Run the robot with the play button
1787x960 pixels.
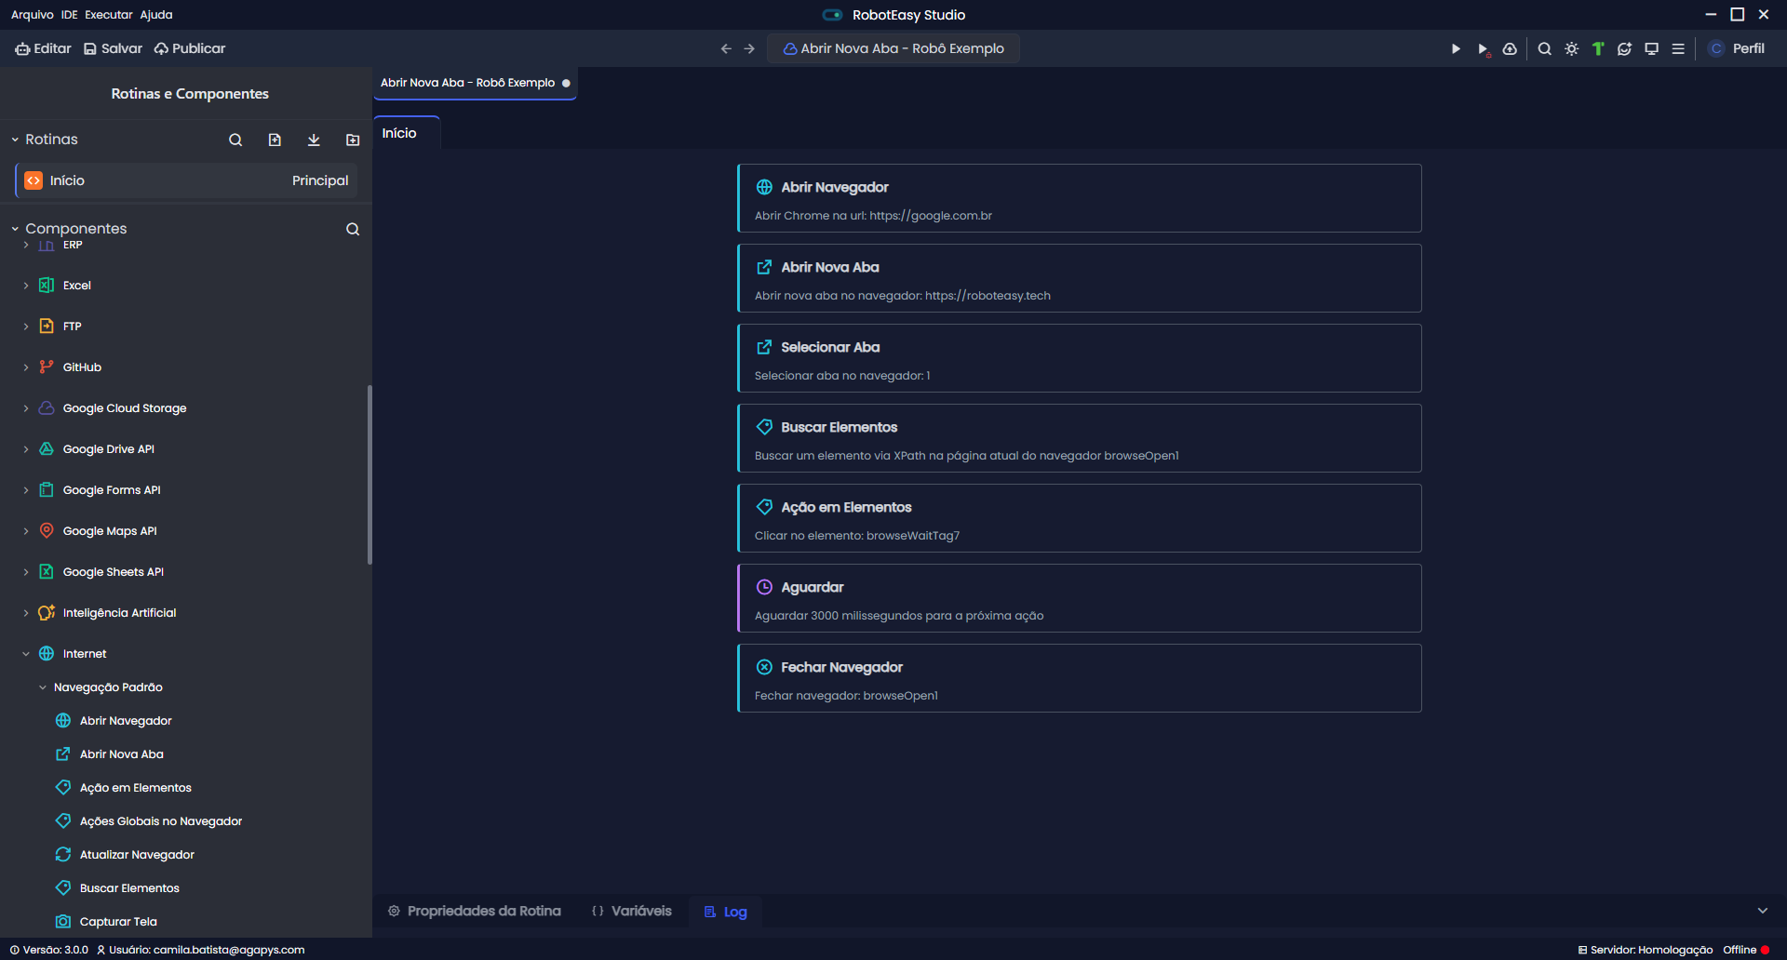(x=1456, y=49)
